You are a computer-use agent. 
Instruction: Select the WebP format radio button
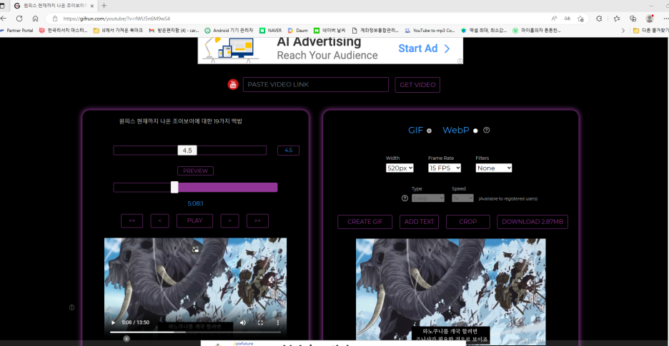tap(476, 131)
